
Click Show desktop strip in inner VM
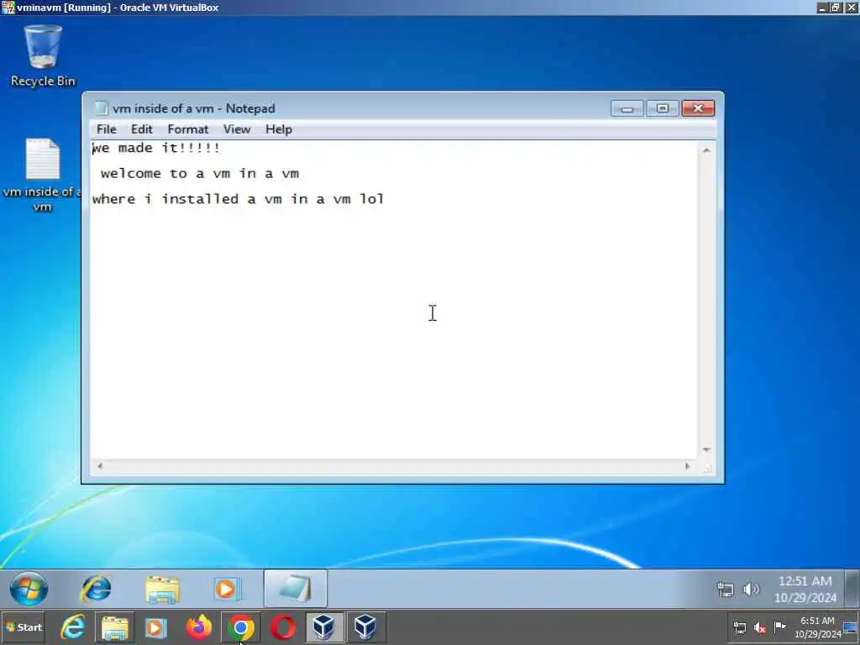point(852,589)
